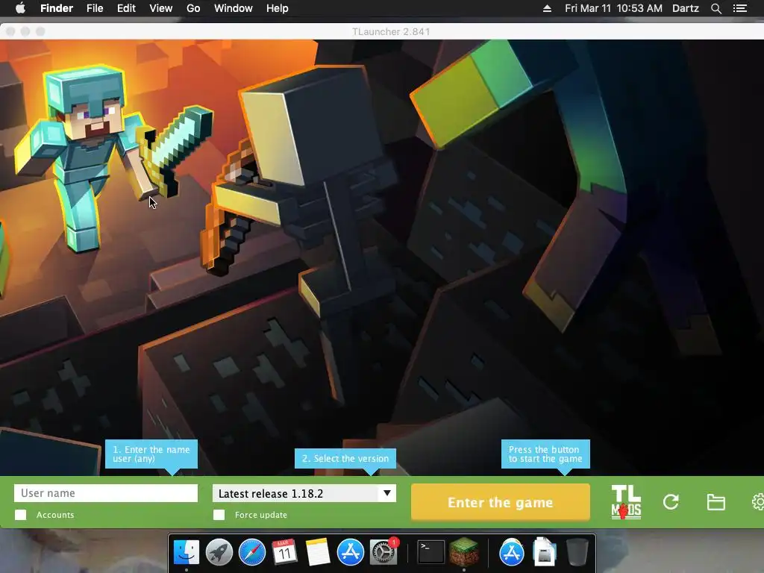Image resolution: width=764 pixels, height=573 pixels.
Task: Open System Preferences with badge in Dock
Action: point(383,552)
